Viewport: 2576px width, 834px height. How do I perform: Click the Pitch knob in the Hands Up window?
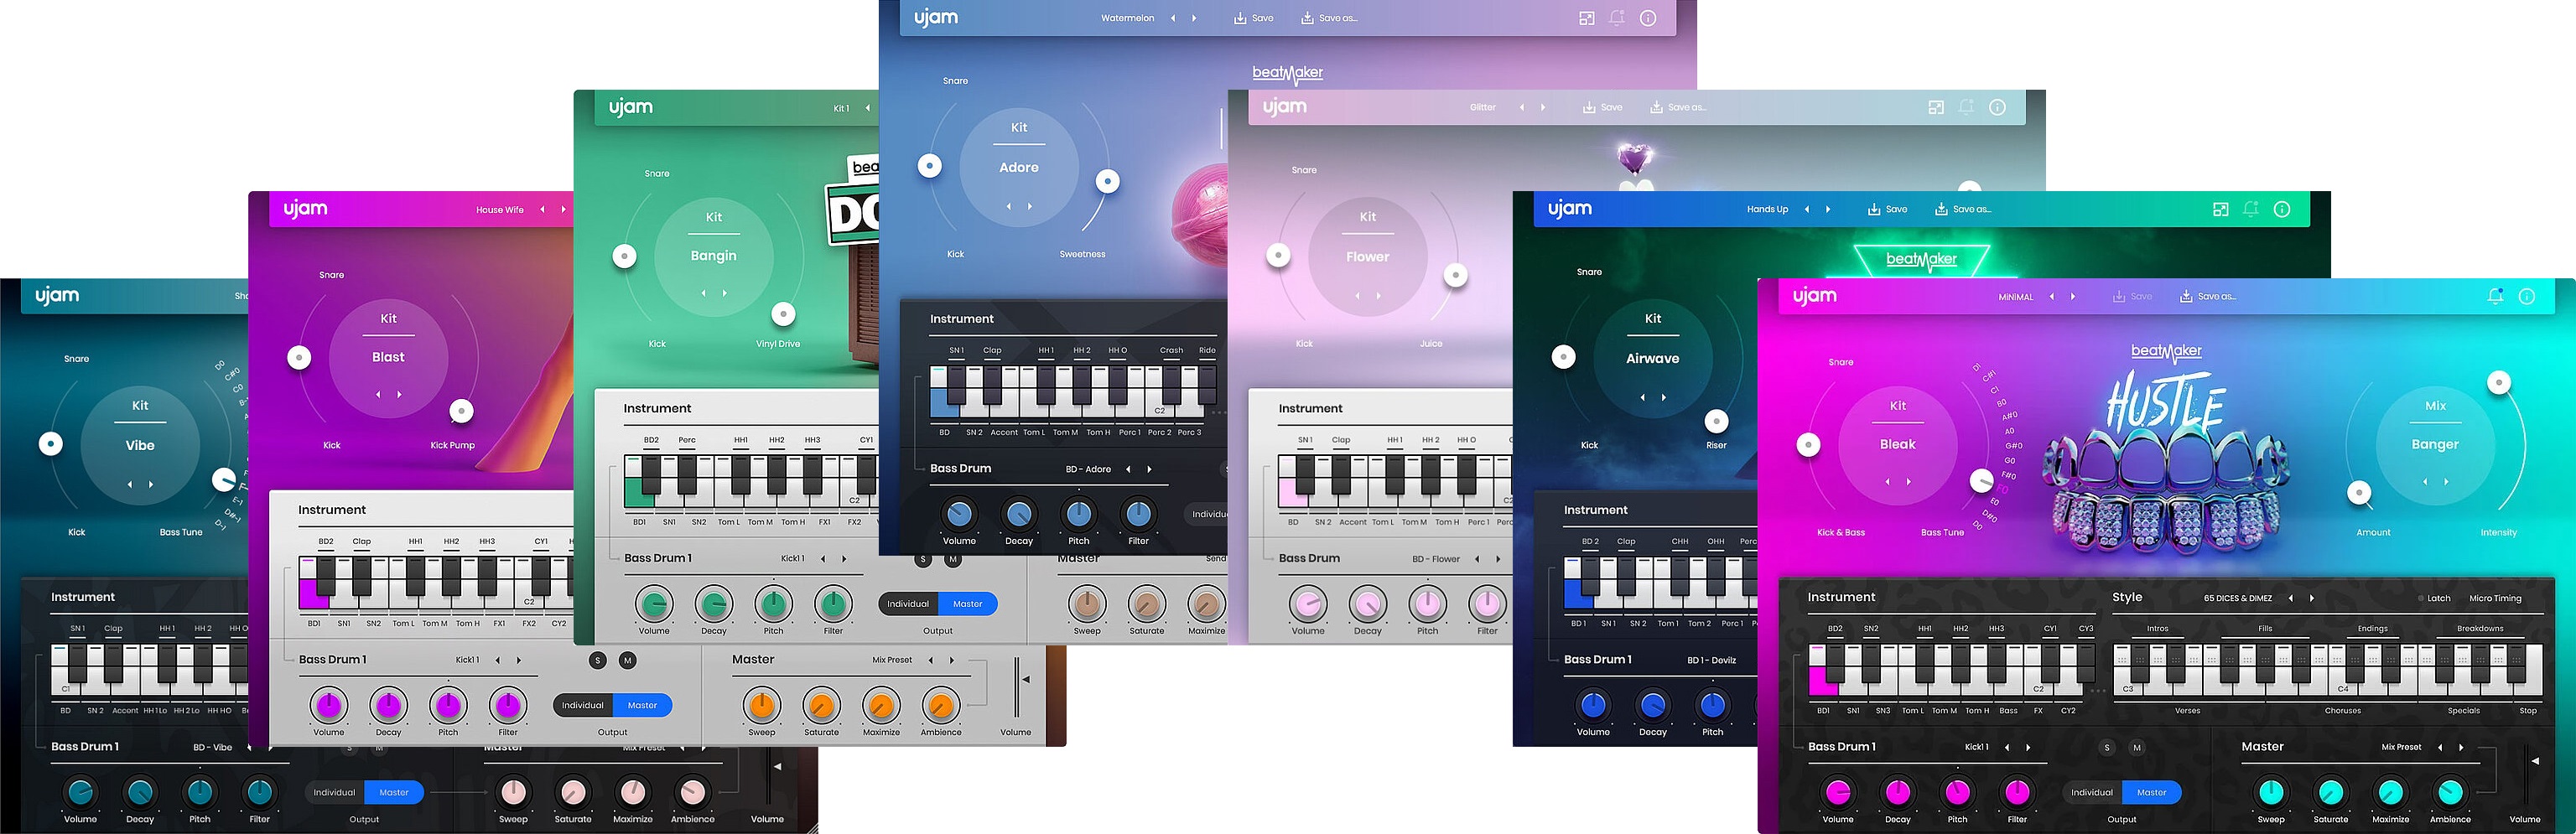pyautogui.click(x=1713, y=706)
